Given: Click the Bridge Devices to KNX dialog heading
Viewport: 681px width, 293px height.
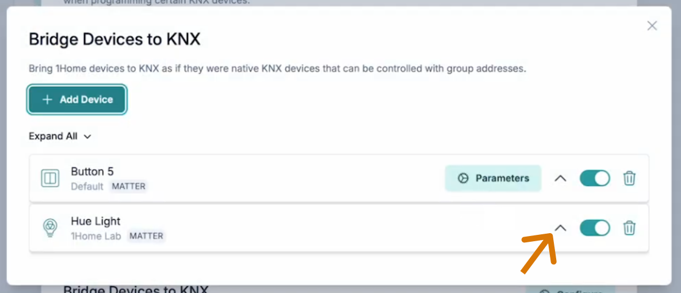Looking at the screenshot, I should point(114,40).
